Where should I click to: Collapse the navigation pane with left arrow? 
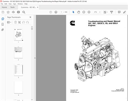pos(35,58)
